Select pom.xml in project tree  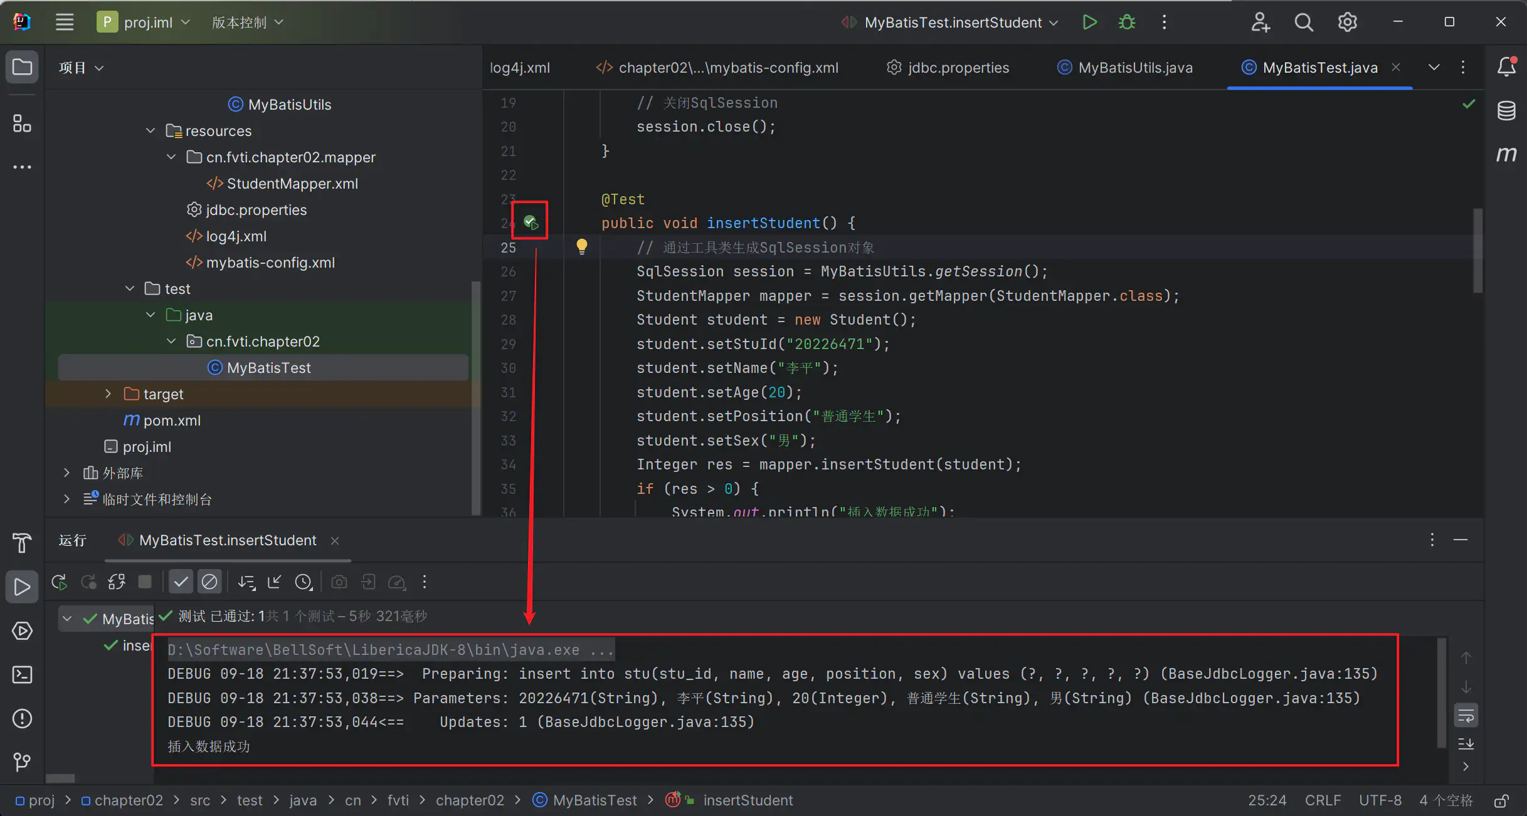tap(172, 421)
